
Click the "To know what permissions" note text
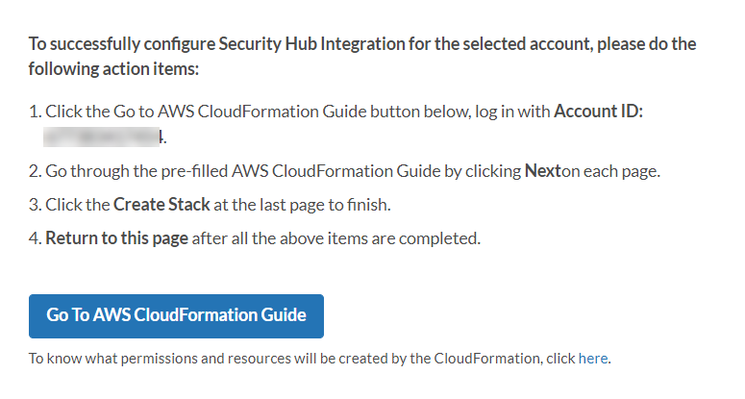pos(111,360)
